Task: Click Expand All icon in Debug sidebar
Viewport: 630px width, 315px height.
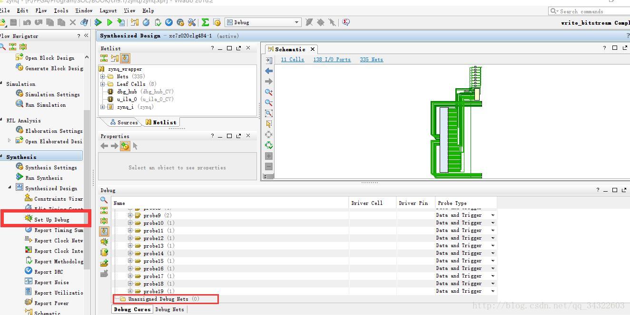Action: (104, 221)
